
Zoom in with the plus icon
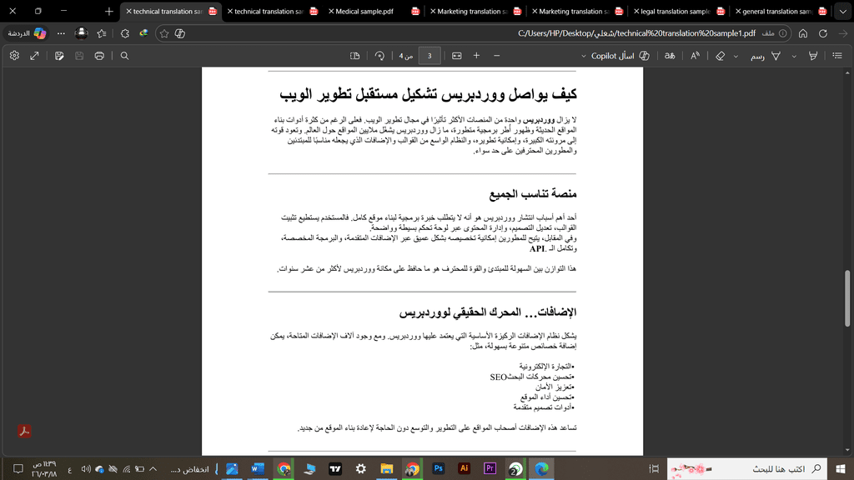coord(476,56)
